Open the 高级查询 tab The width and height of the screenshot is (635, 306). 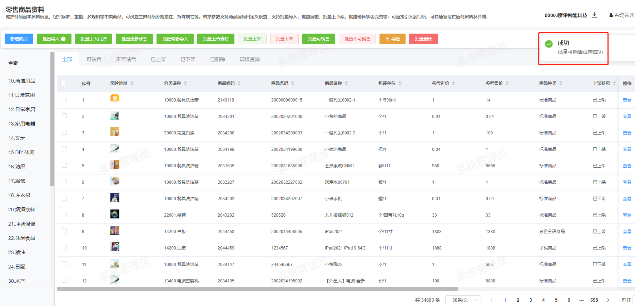click(x=249, y=59)
